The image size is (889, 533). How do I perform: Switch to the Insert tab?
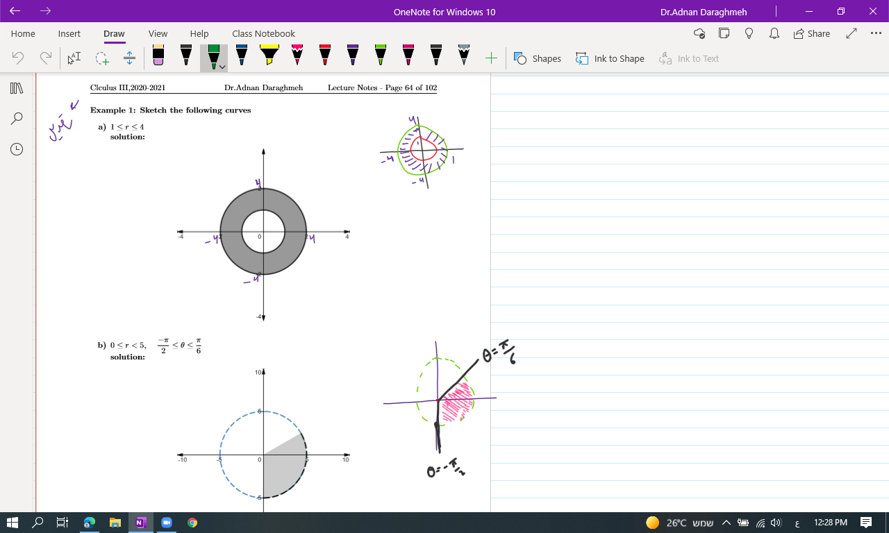(69, 33)
